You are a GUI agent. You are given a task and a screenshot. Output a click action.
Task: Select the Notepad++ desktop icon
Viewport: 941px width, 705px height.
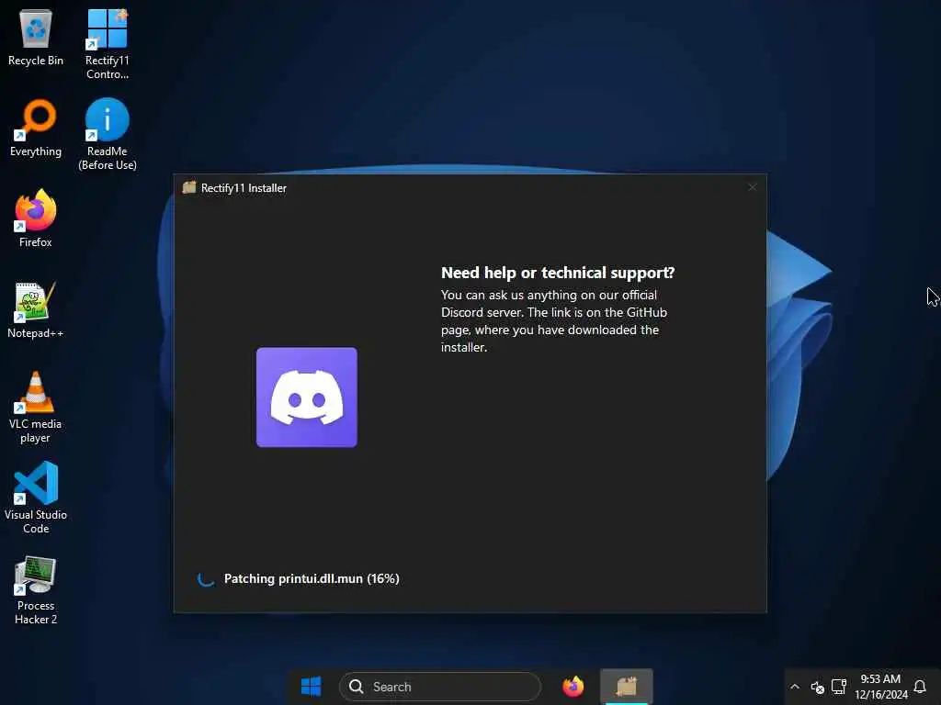[36, 310]
